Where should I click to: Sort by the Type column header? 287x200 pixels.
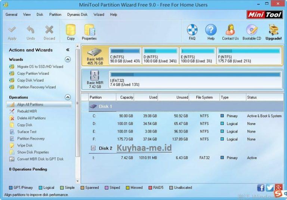coord(233,97)
